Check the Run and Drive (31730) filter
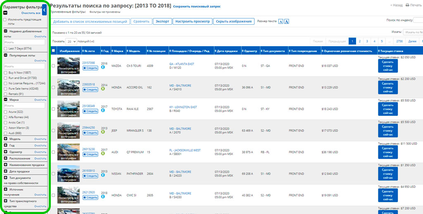Image resolution: width=423 pixels, height=214 pixels. [6, 78]
